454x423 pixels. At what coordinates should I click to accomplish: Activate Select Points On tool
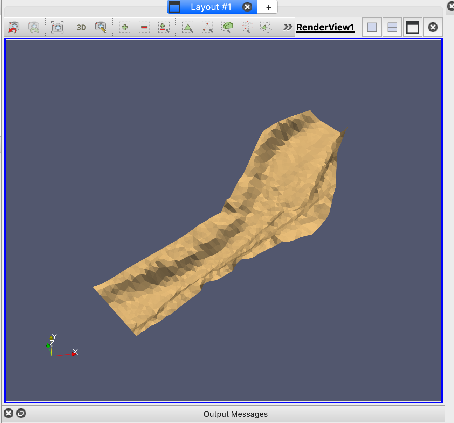point(207,27)
